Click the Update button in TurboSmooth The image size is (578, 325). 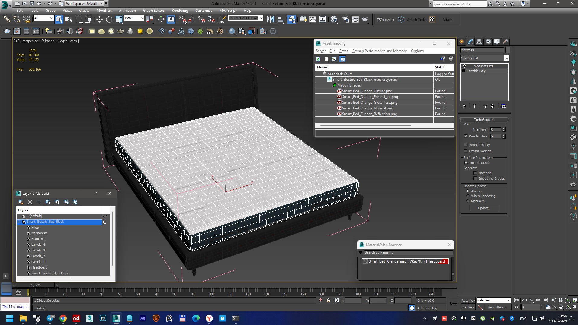click(483, 208)
